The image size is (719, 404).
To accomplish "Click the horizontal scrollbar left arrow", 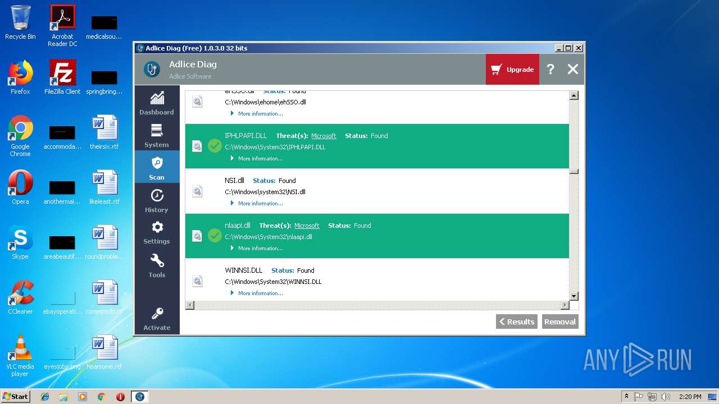I will 190,305.
